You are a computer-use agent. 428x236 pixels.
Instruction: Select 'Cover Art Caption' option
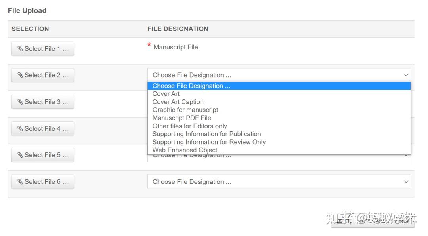coord(178,102)
